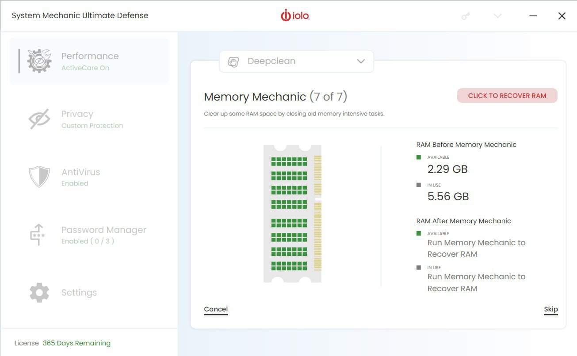Click the Deepclean hand icon
Image resolution: width=577 pixels, height=356 pixels.
coord(233,62)
